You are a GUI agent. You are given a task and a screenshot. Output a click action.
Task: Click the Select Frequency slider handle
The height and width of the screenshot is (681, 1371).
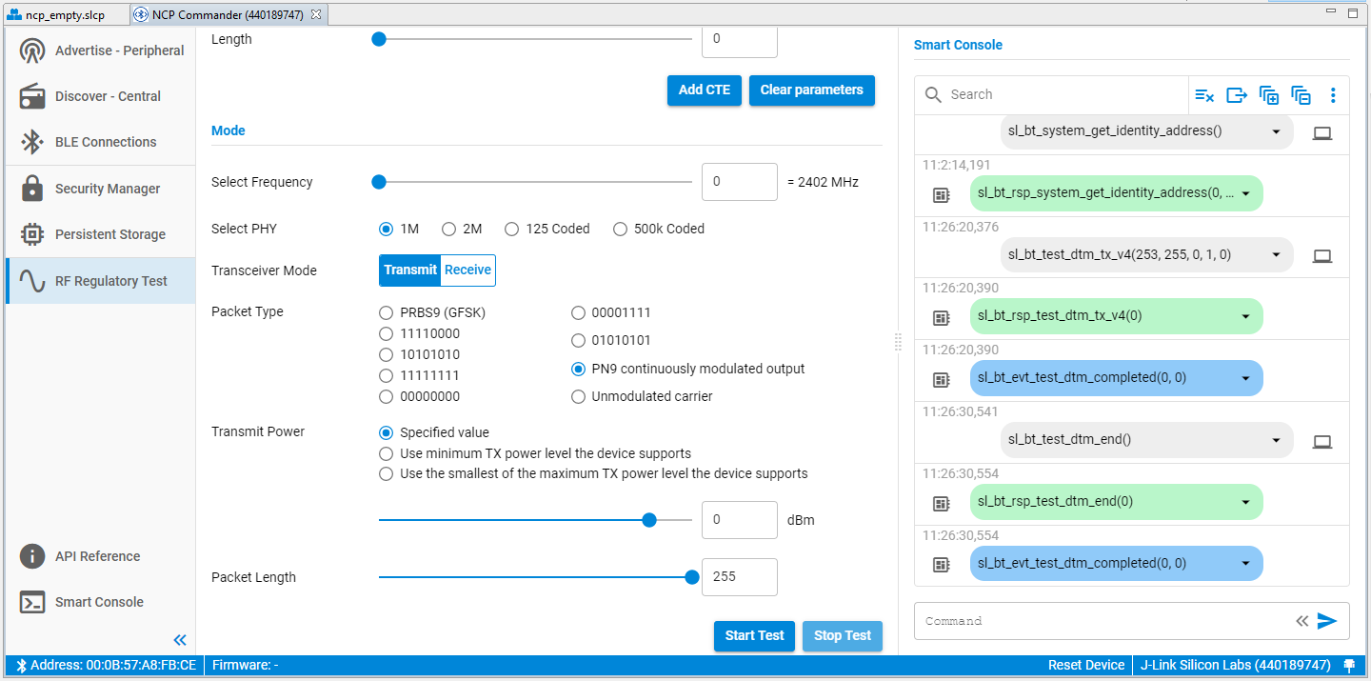click(x=379, y=182)
